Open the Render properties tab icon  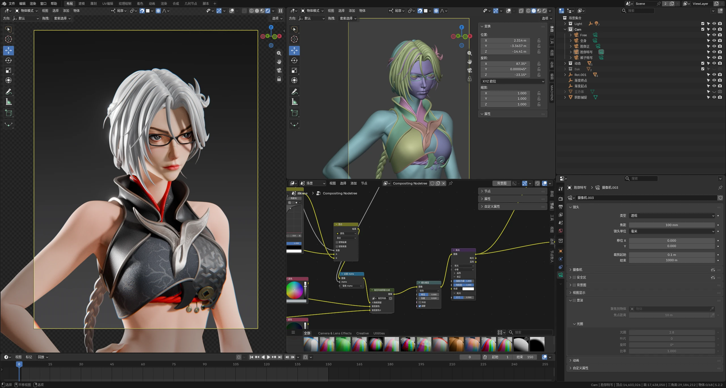click(561, 199)
